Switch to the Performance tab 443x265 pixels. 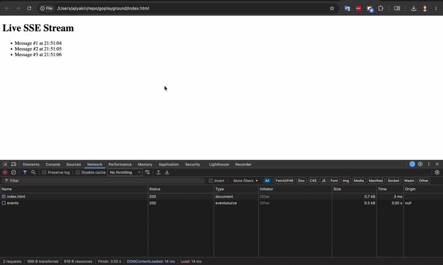(120, 164)
